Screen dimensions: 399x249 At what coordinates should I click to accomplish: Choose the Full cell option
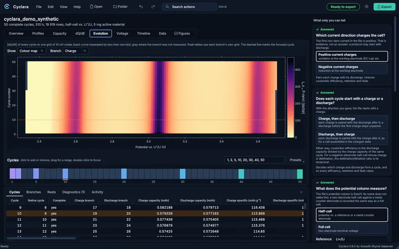tap(352, 229)
